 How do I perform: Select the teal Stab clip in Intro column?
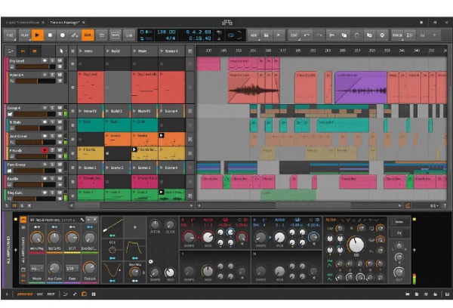(x=91, y=125)
